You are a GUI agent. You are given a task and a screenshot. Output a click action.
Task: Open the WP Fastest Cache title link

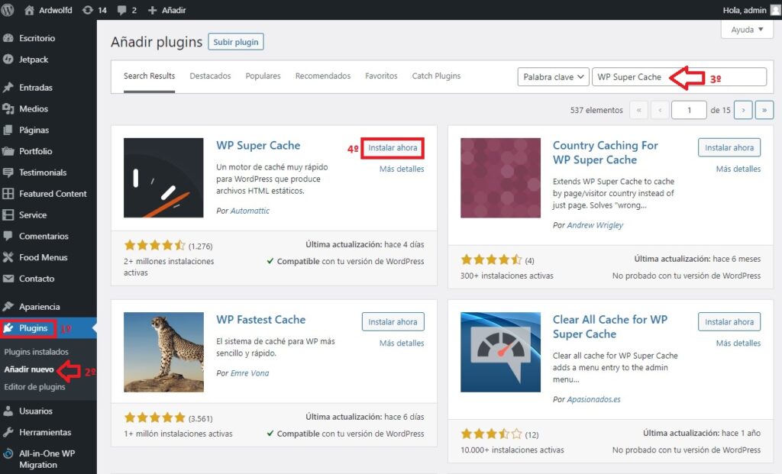tap(260, 320)
